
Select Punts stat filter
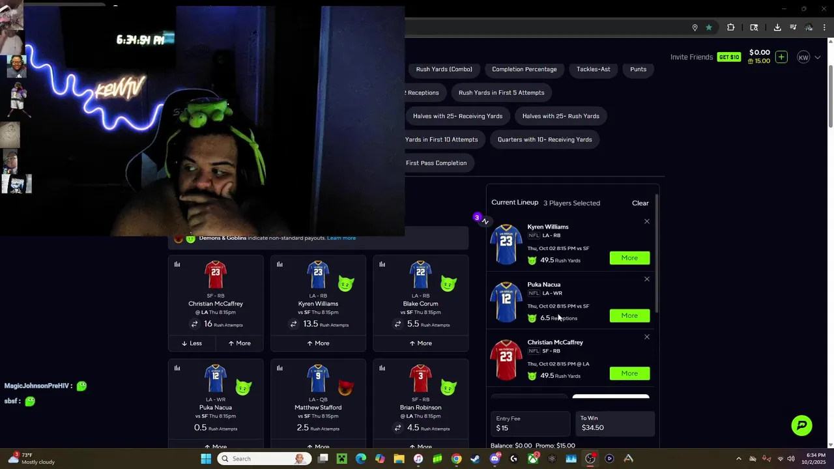point(639,69)
